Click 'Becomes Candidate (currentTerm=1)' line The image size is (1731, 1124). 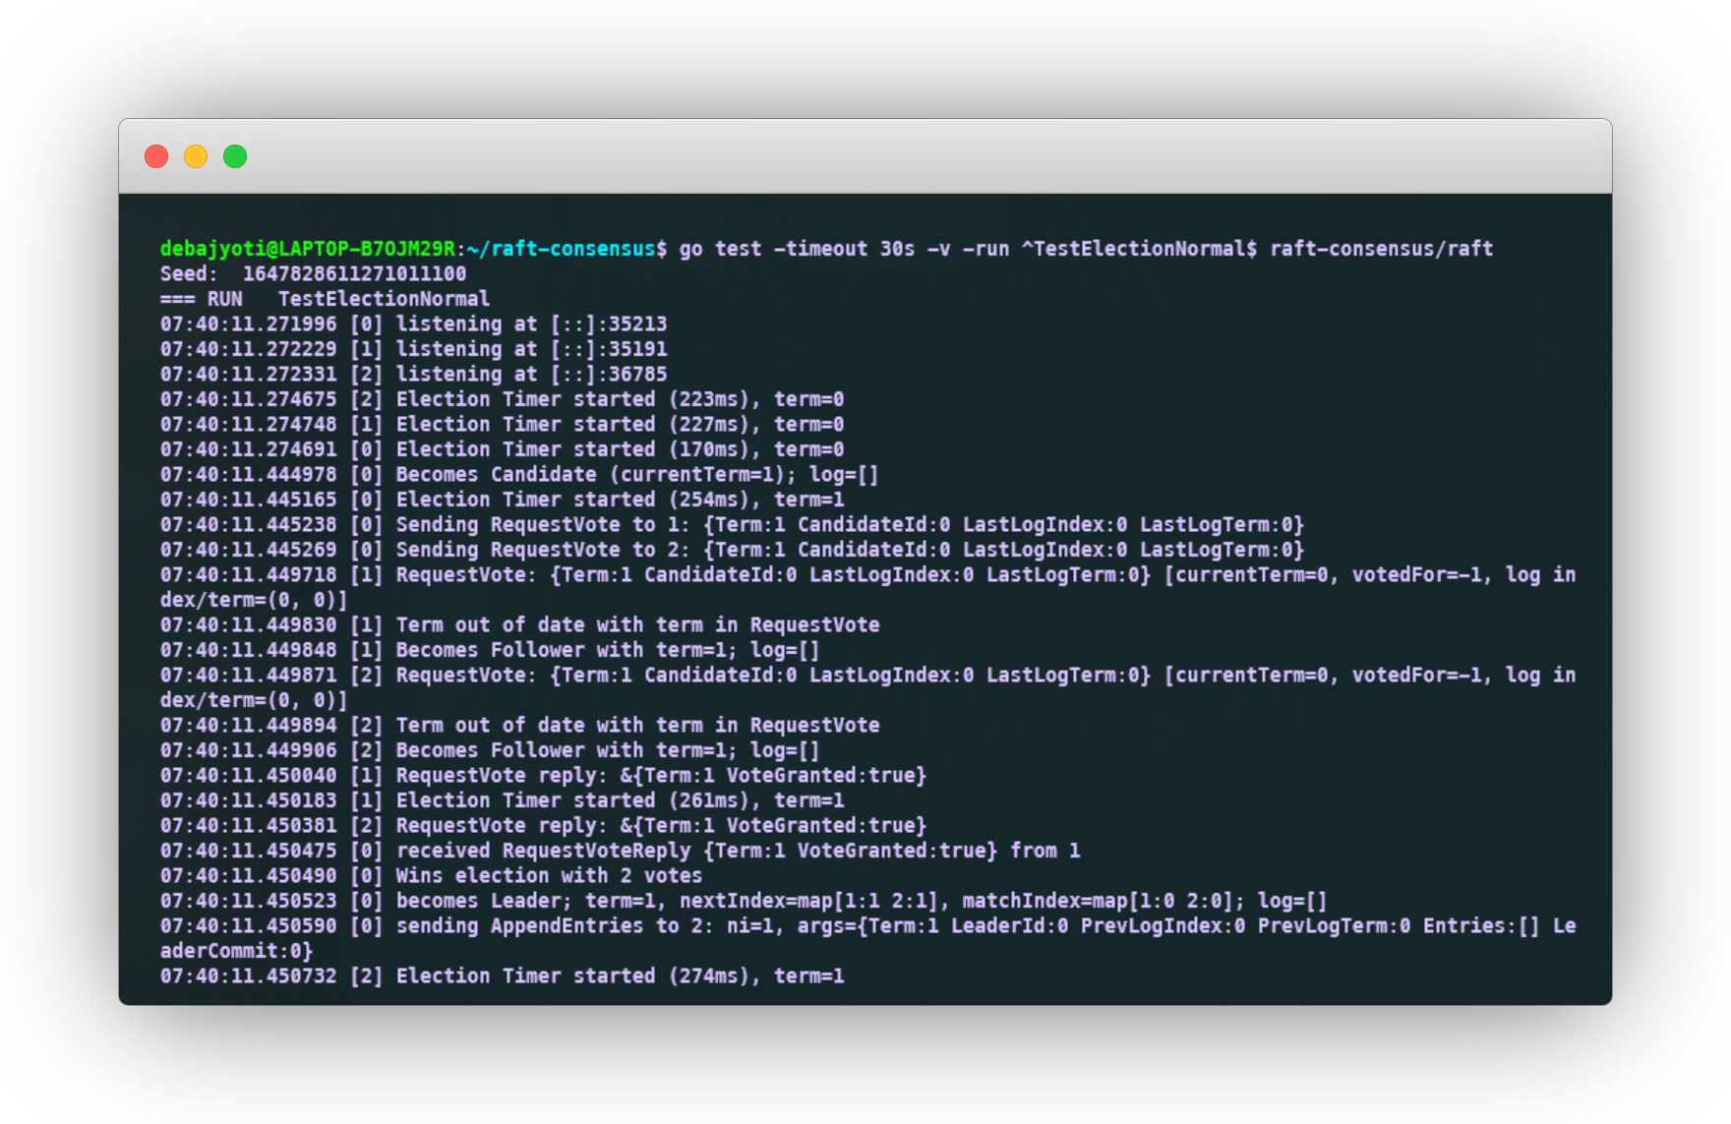(519, 474)
